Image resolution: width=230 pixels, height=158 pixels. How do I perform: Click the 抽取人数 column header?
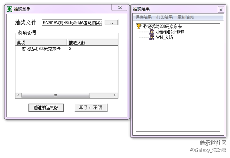click(92, 42)
